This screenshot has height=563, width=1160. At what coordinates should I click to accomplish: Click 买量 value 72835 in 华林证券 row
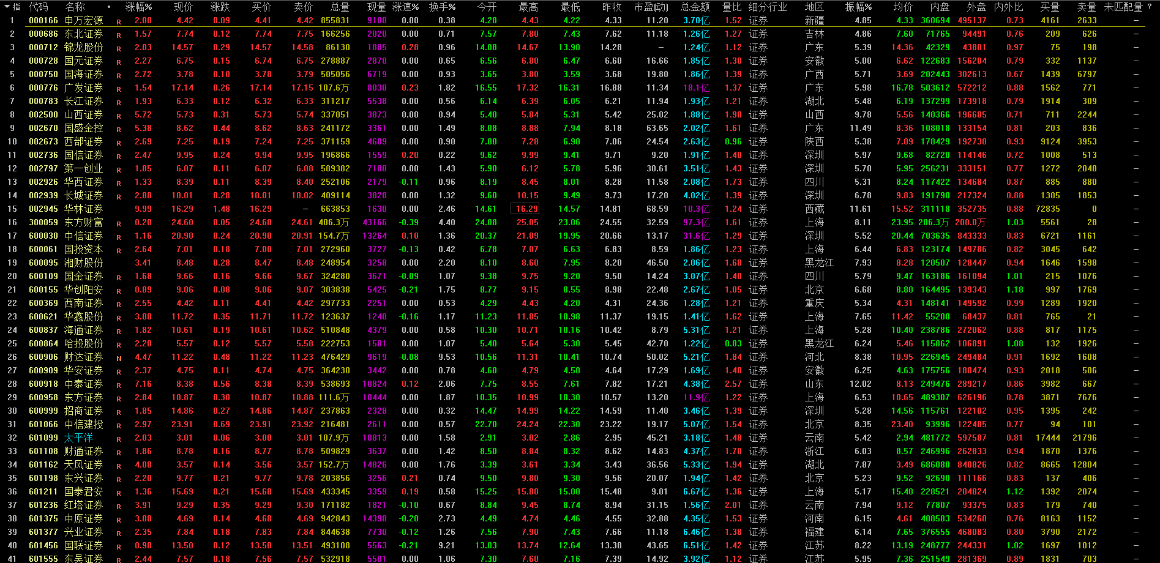tap(1048, 209)
